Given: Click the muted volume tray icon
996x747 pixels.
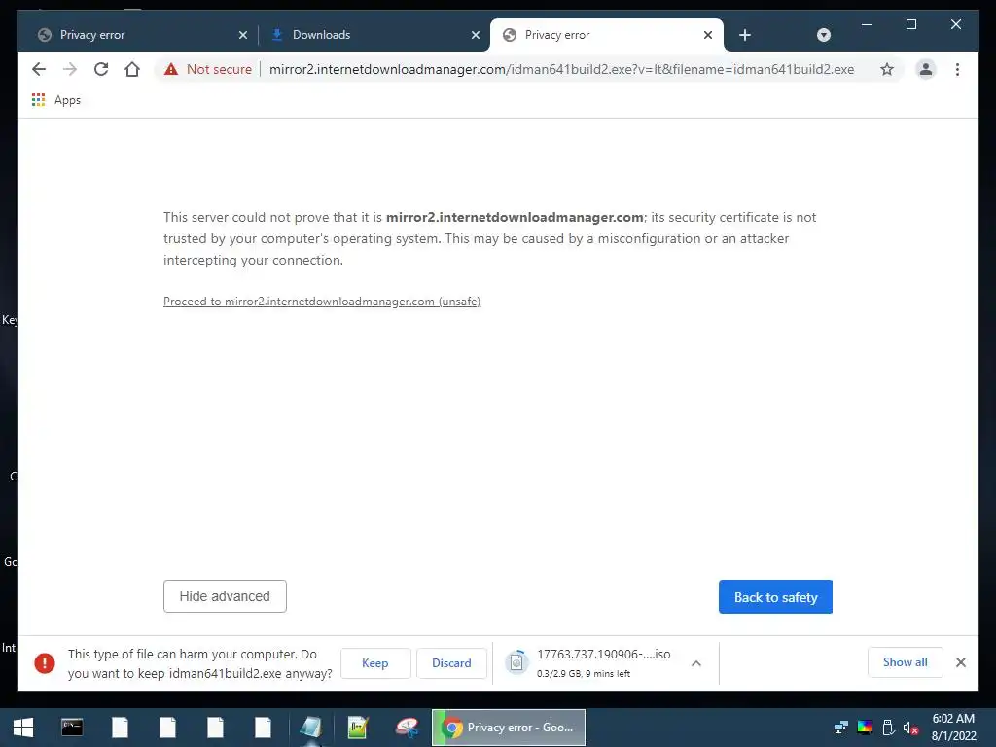Looking at the screenshot, I should click(910, 728).
